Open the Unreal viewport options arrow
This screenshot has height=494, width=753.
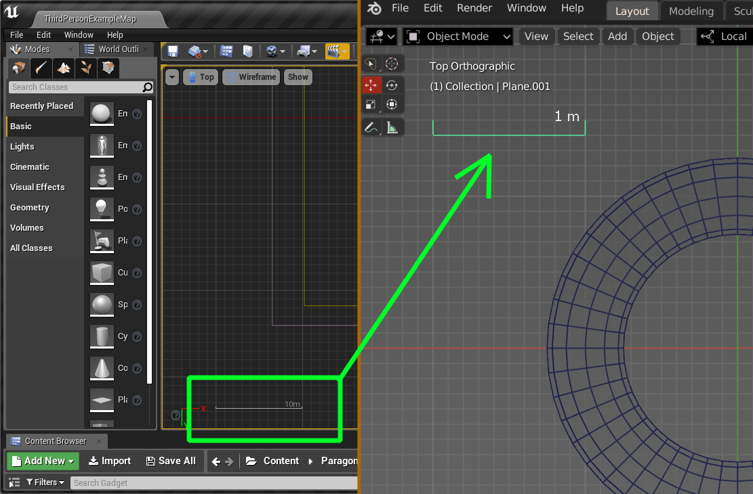click(172, 77)
